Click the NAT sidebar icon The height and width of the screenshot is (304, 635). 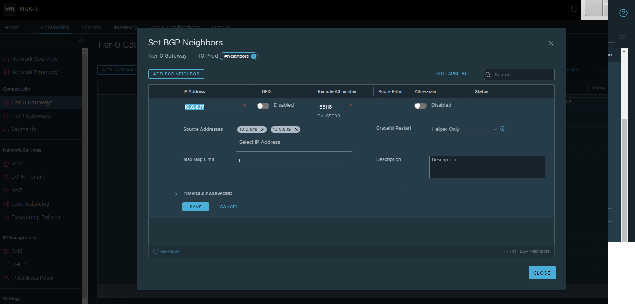tap(6, 191)
